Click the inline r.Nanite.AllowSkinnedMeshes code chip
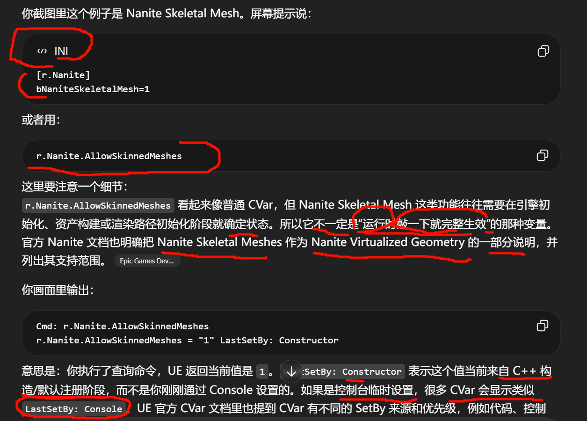This screenshot has height=421, width=587. coord(98,205)
